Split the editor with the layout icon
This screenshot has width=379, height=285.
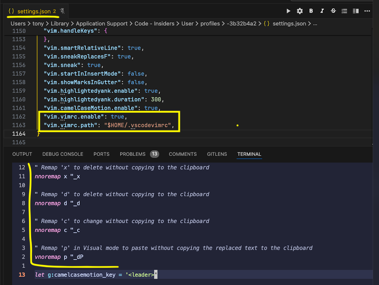(355, 11)
